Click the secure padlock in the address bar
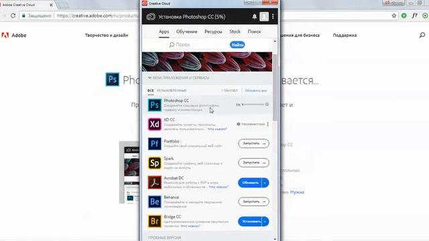429x241 pixels. point(23,15)
